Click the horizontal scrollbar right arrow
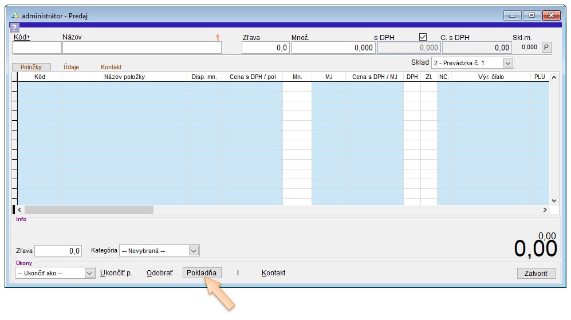Viewport: 571px width, 320px height. (545, 210)
